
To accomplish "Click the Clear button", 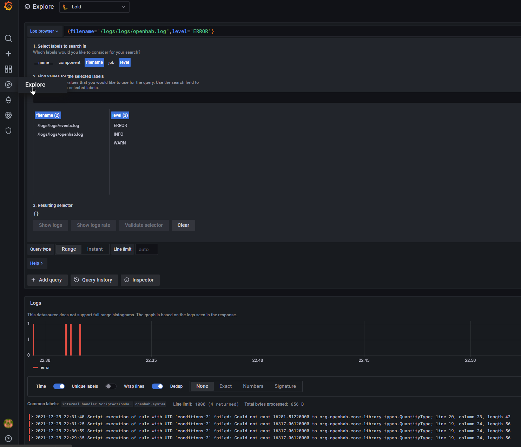I will point(183,225).
